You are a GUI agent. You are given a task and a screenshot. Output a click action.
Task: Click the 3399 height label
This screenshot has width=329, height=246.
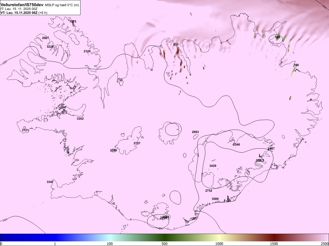coord(113,150)
